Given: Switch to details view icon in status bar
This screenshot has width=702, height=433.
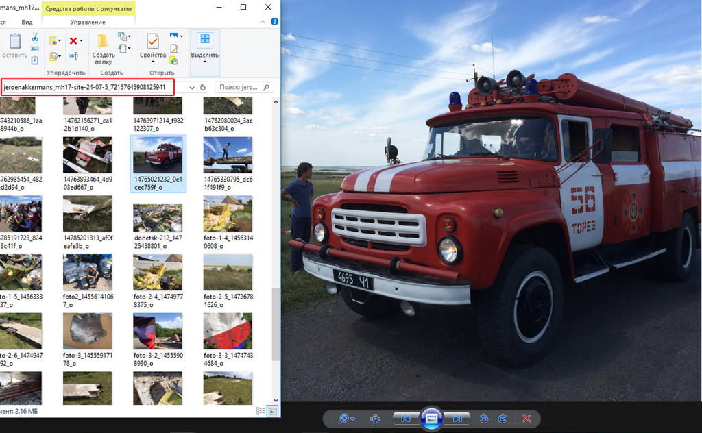Looking at the screenshot, I should click(261, 410).
